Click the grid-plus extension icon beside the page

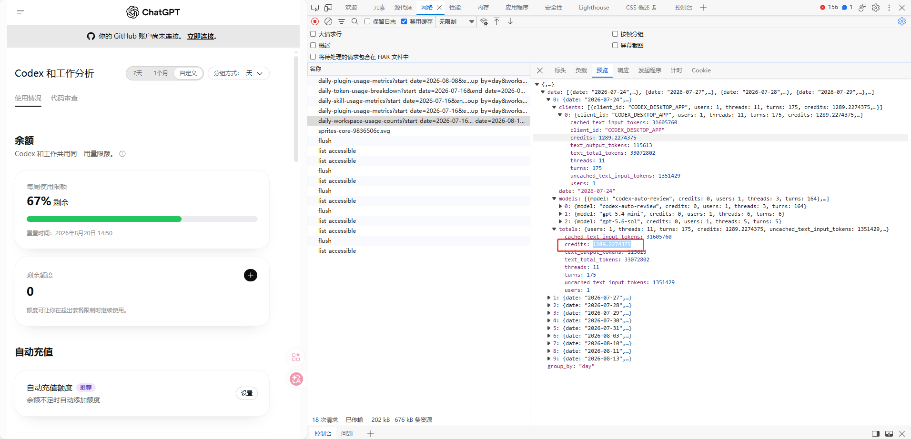[x=296, y=357]
